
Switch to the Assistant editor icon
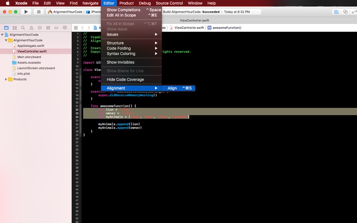pos(345,12)
